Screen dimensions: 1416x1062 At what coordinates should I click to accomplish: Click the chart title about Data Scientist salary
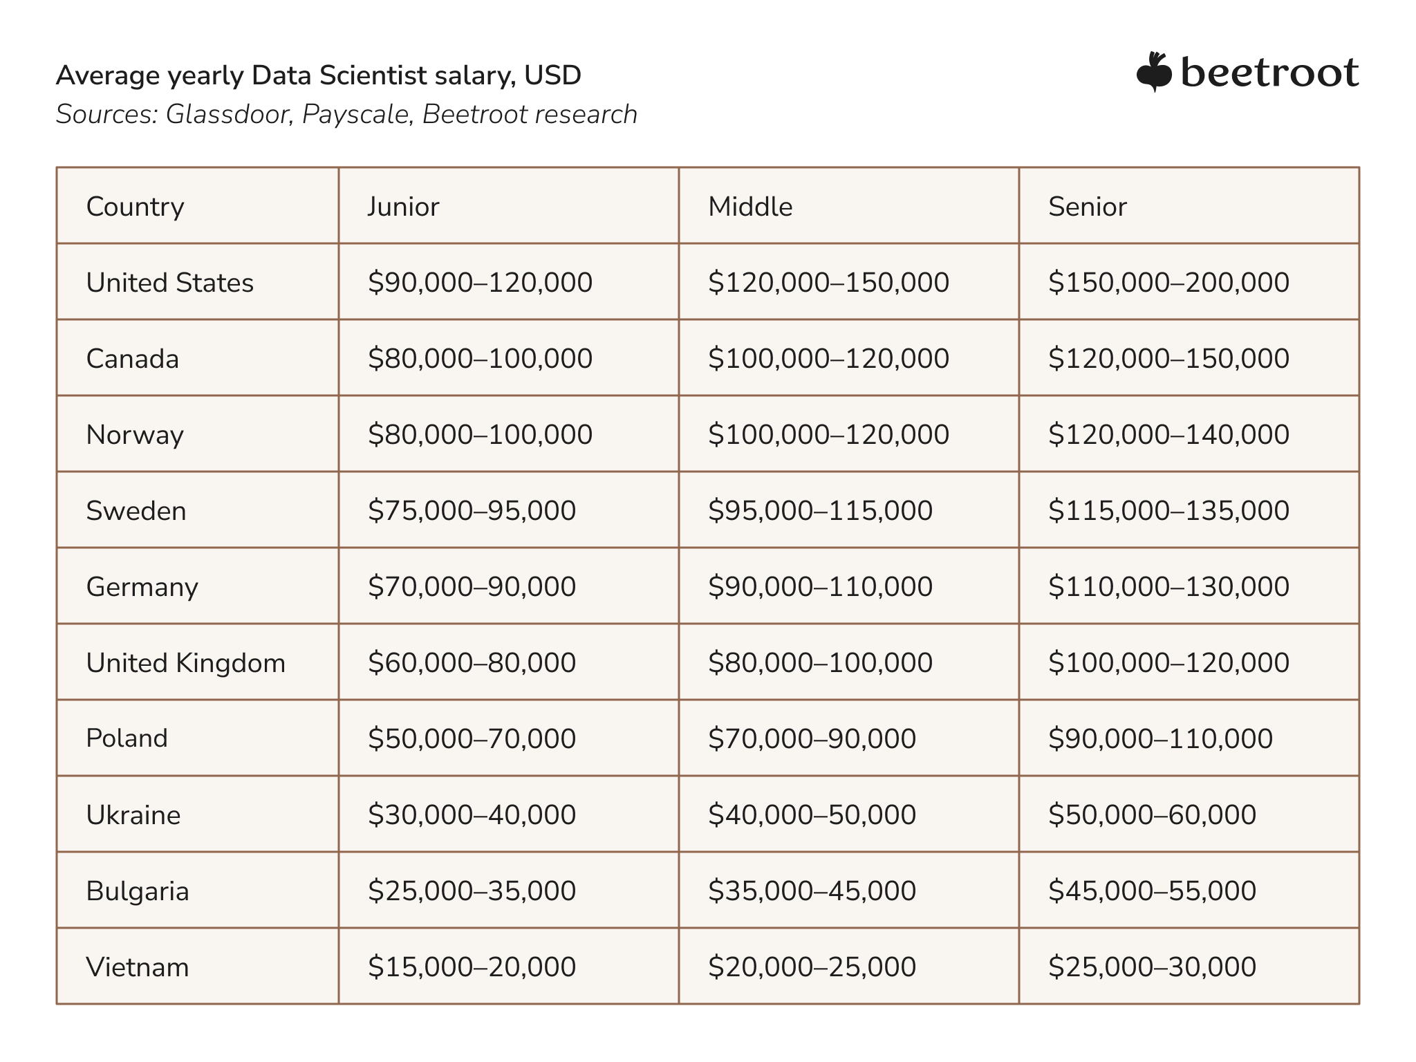(x=318, y=75)
